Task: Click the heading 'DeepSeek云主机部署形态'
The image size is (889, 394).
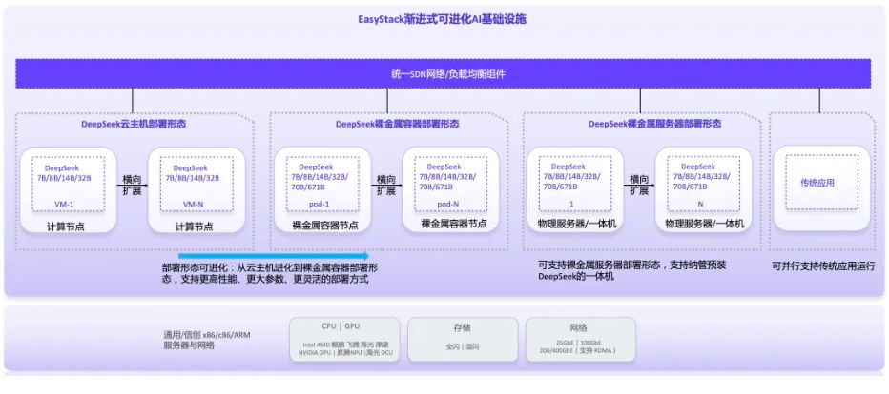Action: pos(134,124)
